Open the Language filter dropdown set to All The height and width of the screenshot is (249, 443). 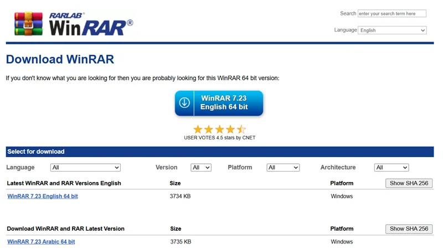[x=86, y=168]
